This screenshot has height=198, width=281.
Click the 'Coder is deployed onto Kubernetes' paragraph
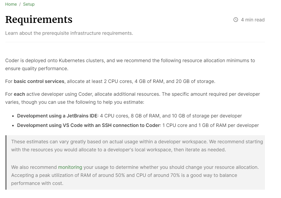point(130,65)
